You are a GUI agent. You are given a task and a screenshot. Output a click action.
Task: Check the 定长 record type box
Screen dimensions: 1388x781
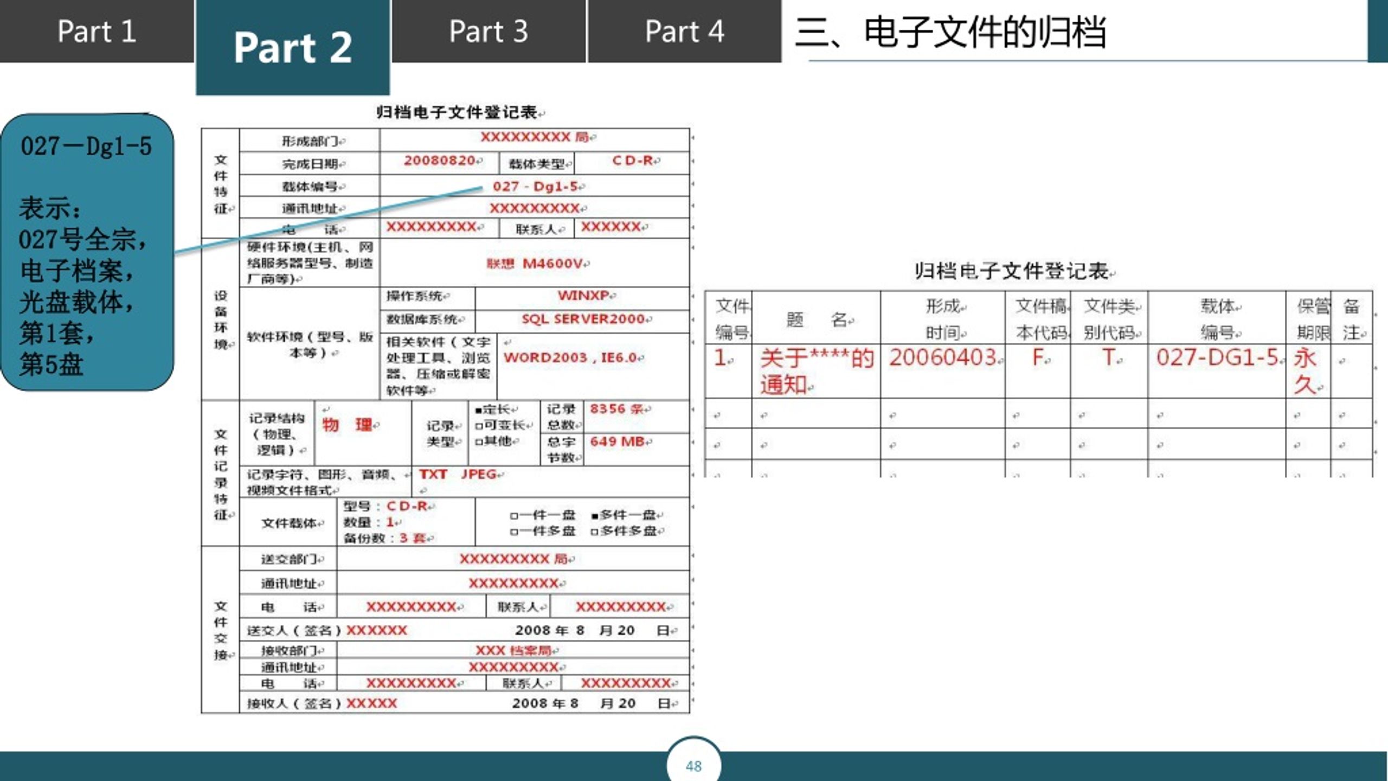478,409
